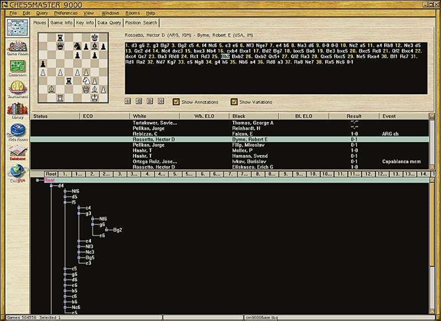Expand the Nc6 node in the tree
Image resolution: width=441 pixels, height=321 pixels.
(65, 307)
